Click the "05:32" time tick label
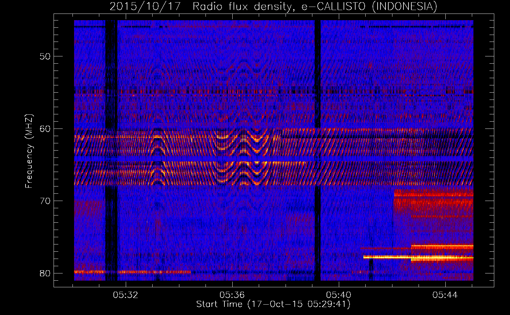 (x=126, y=295)
